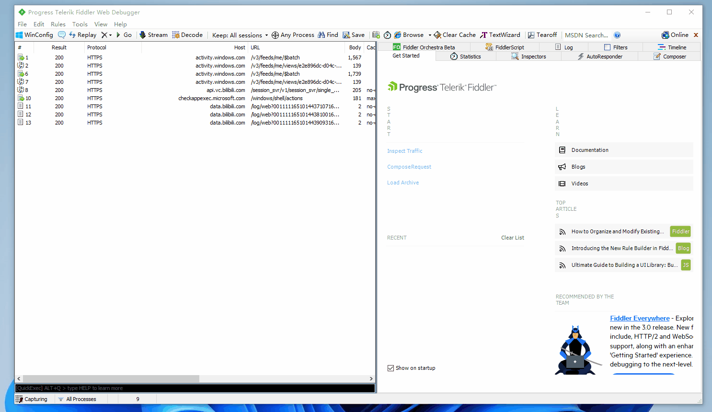Switch to the AutoResponder tab
The height and width of the screenshot is (412, 712).
click(599, 57)
